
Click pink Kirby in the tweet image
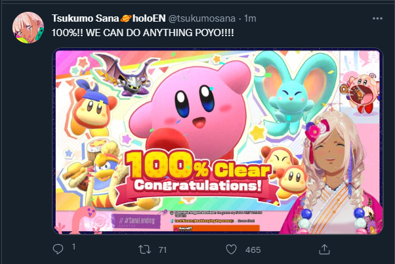point(190,99)
